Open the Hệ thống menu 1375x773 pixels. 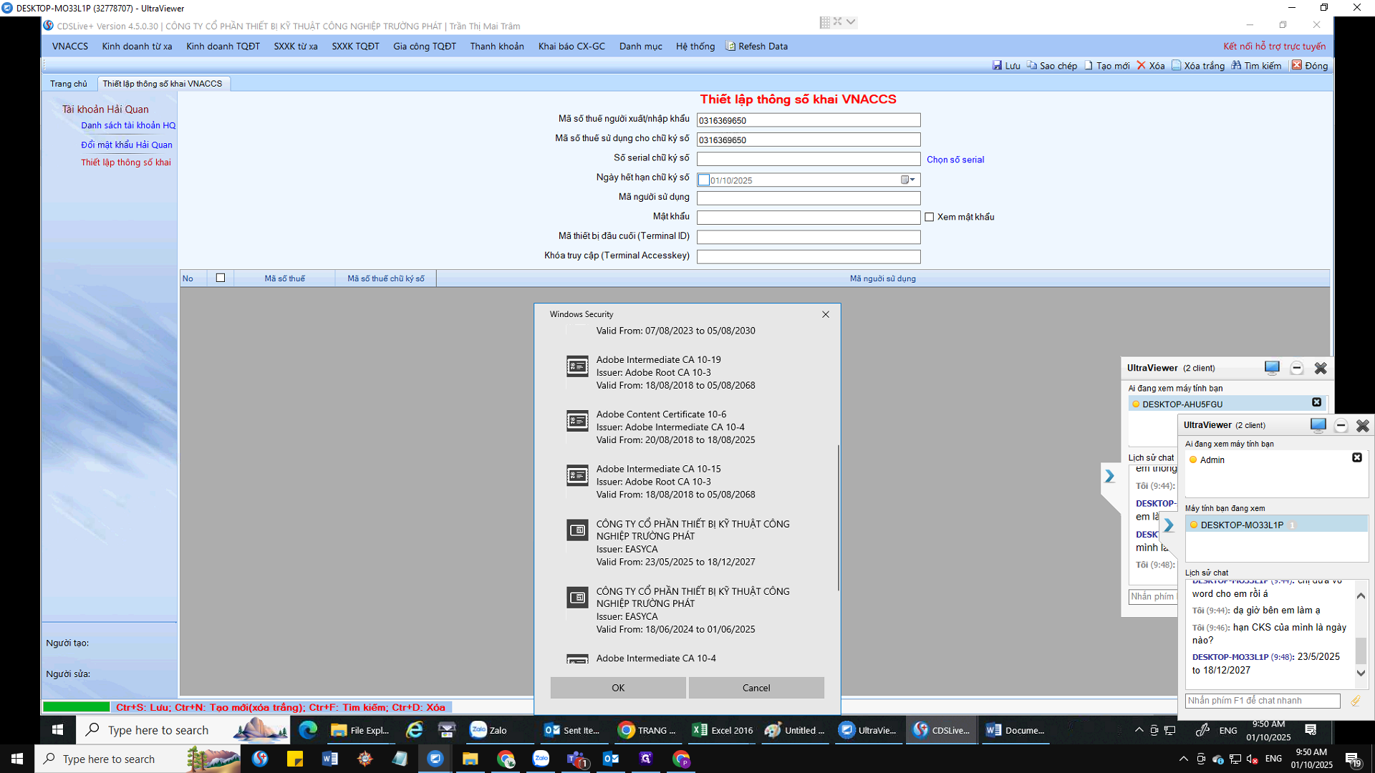[695, 47]
